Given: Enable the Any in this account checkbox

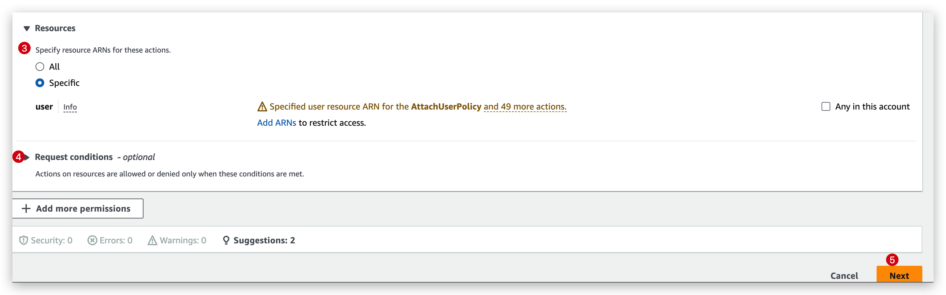Looking at the screenshot, I should tap(826, 106).
